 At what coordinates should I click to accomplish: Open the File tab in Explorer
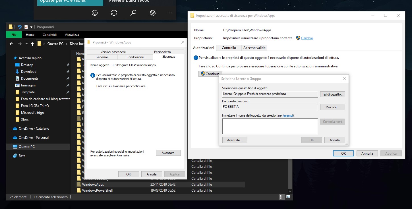pyautogui.click(x=14, y=35)
